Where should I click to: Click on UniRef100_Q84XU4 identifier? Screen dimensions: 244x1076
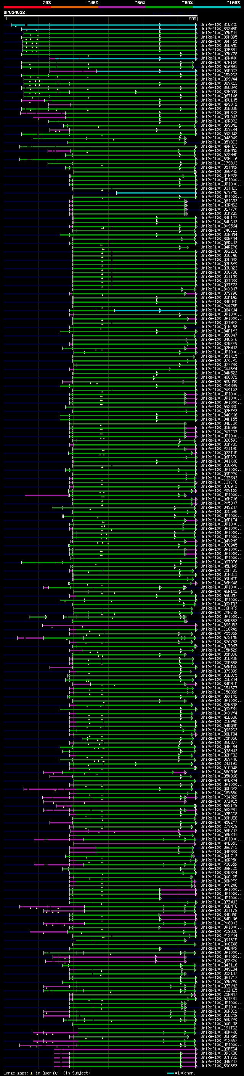coord(219,310)
